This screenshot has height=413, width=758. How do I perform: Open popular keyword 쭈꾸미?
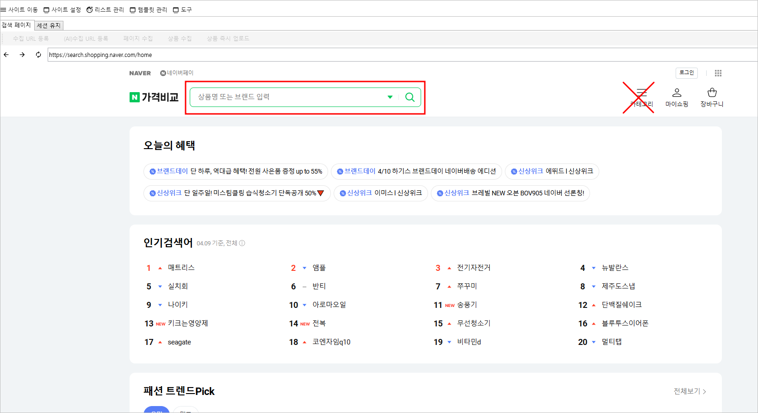pos(467,286)
